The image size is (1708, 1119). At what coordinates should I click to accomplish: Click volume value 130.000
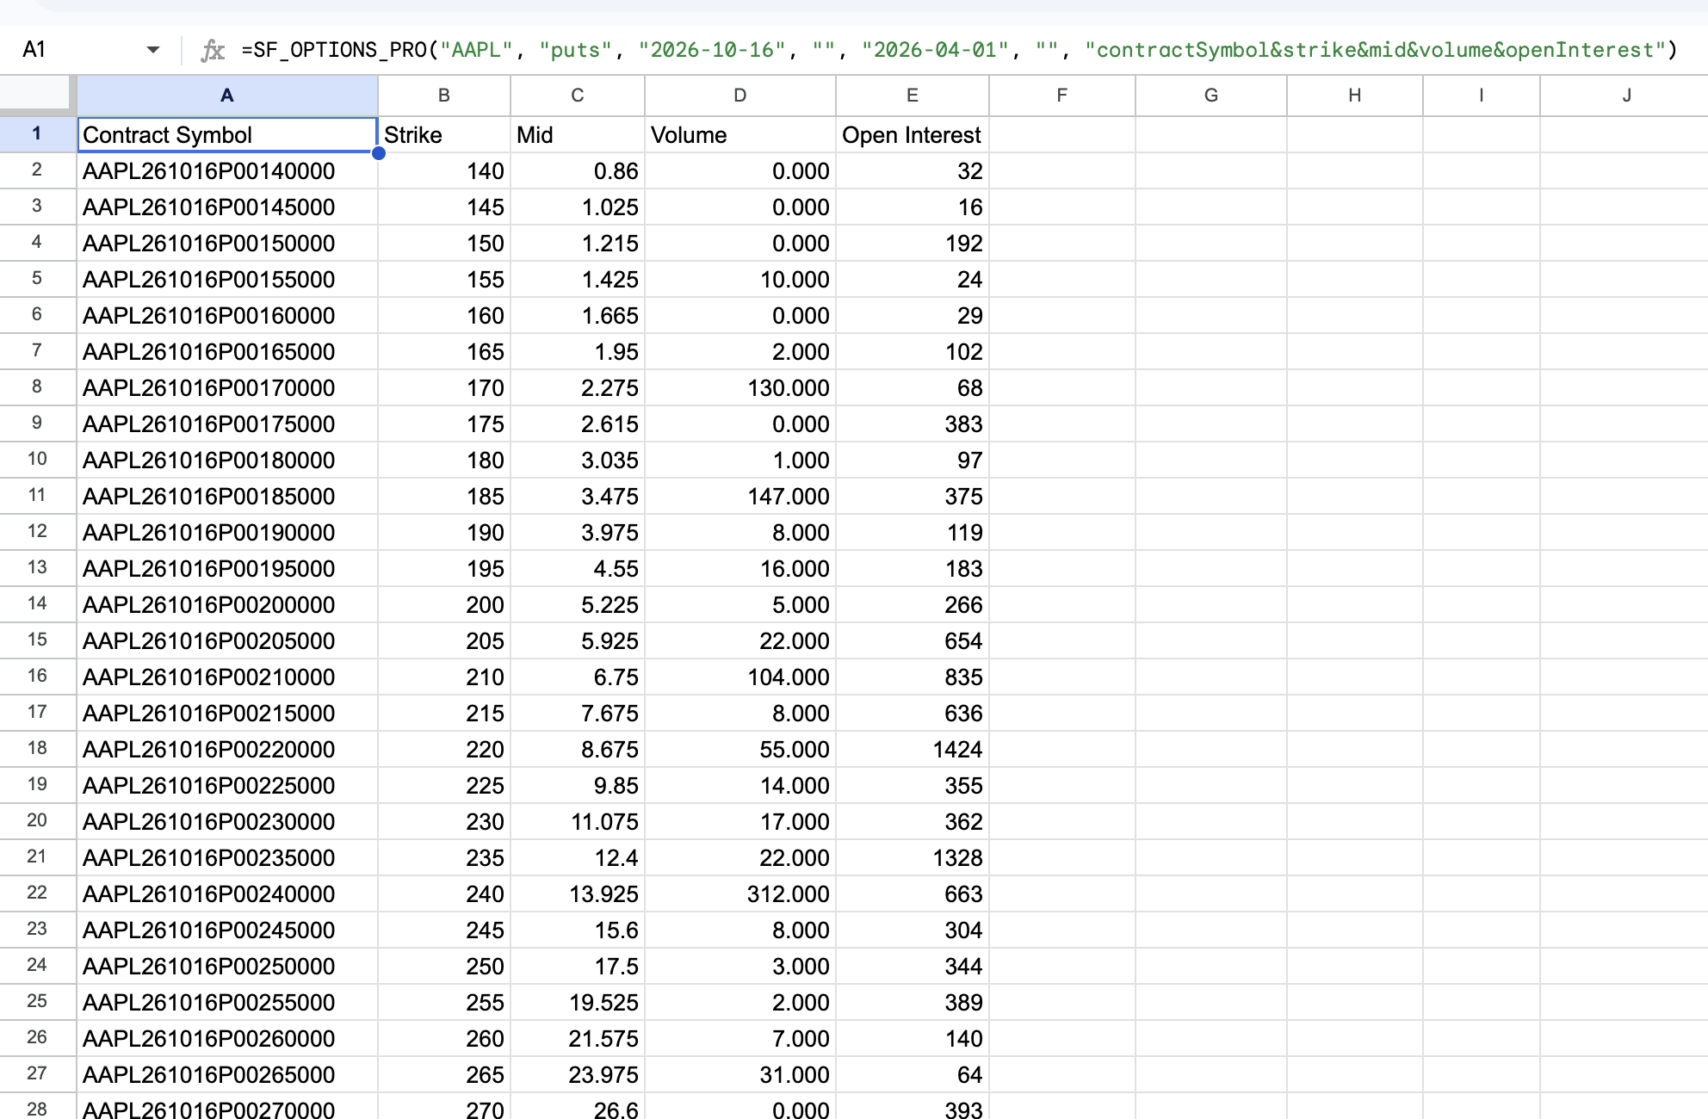pos(740,388)
